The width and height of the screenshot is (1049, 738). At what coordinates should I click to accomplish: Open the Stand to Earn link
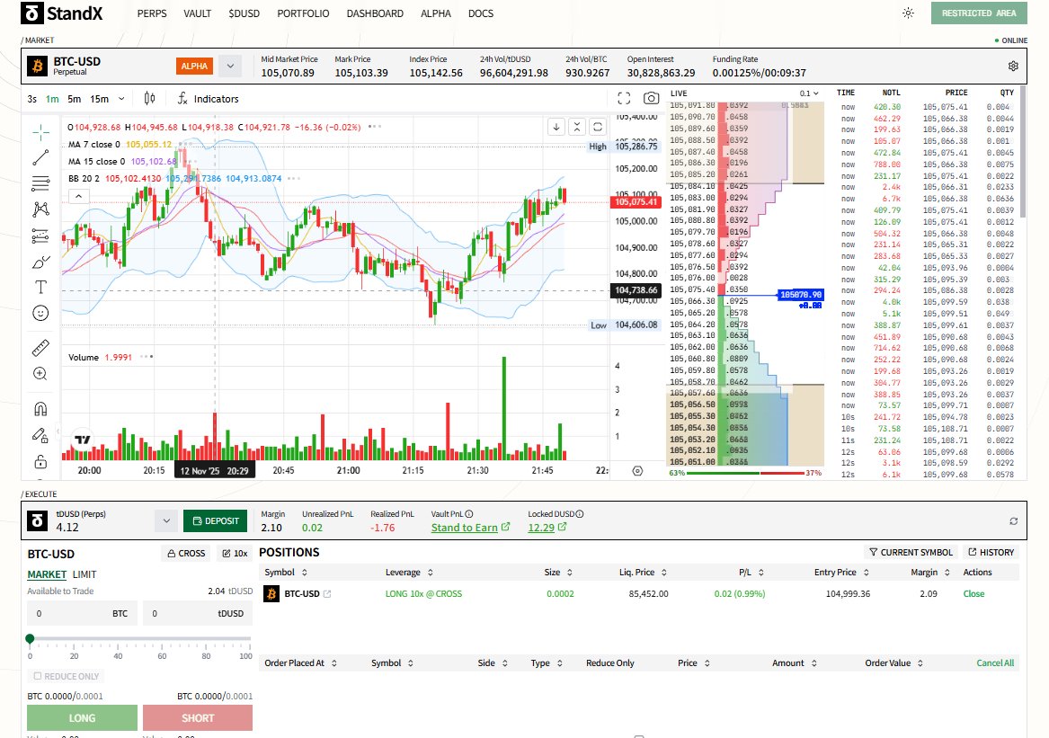click(470, 528)
